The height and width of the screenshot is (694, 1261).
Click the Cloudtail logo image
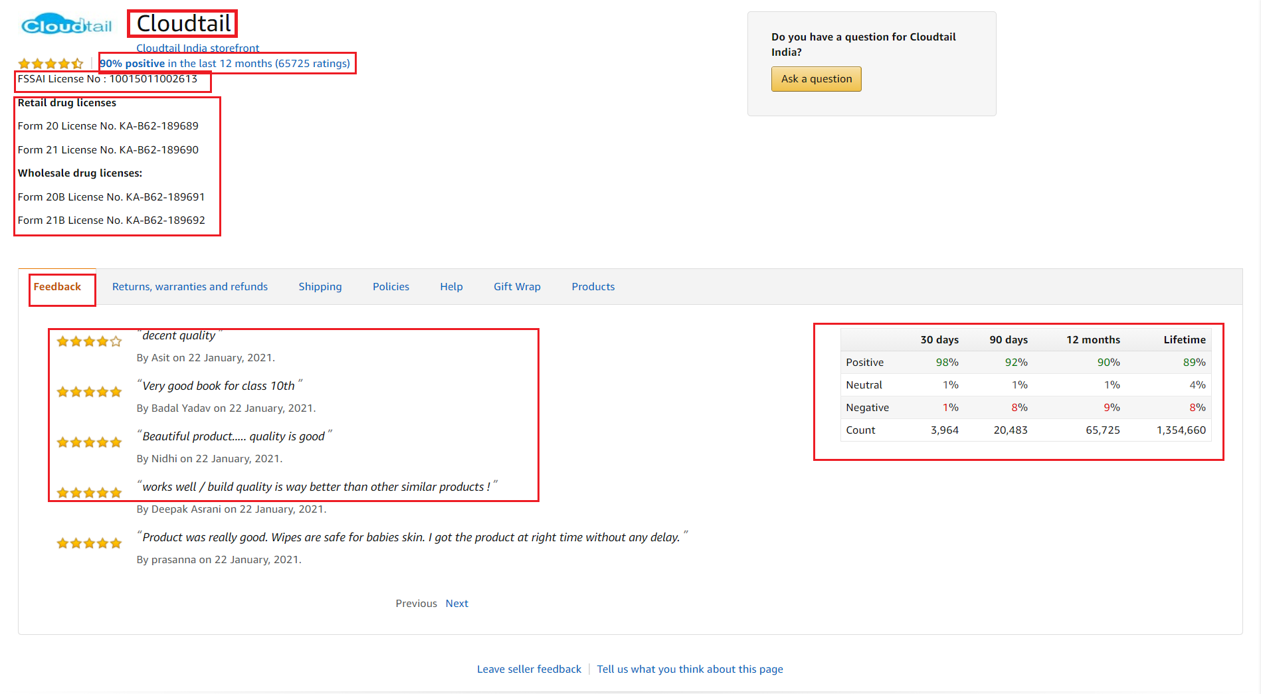pos(66,25)
